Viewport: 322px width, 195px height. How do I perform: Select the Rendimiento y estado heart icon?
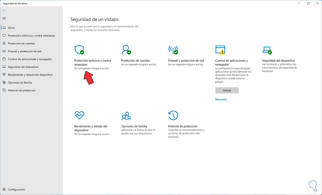pos(79,115)
